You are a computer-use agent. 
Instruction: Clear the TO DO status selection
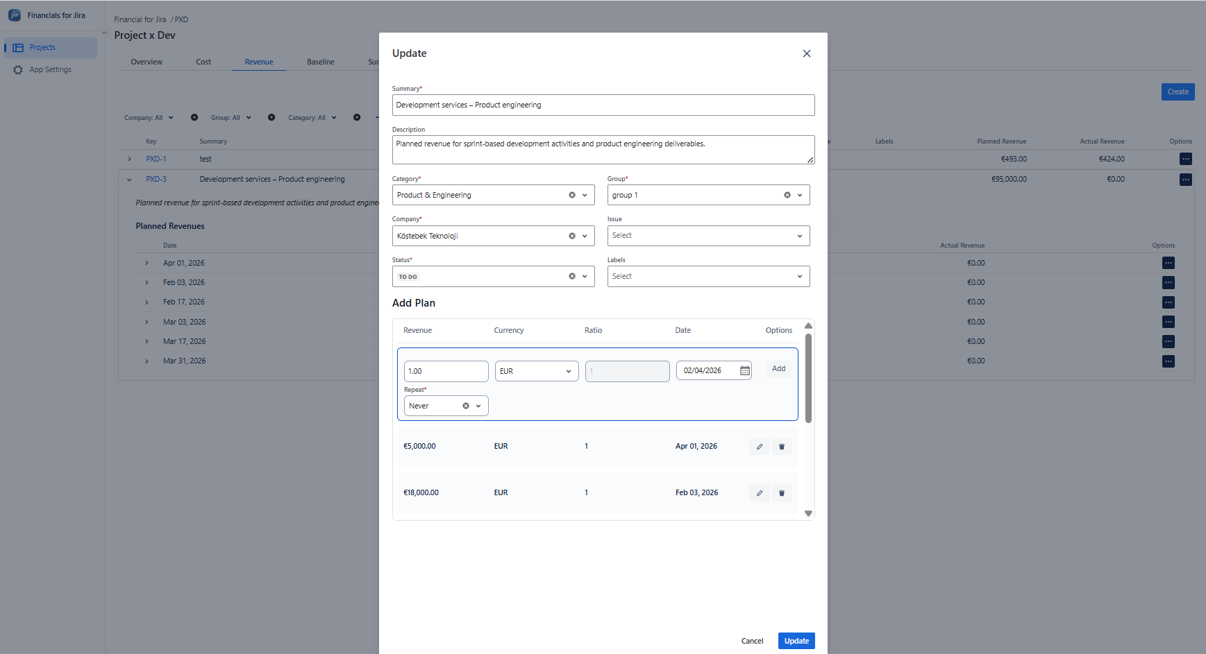pos(572,277)
